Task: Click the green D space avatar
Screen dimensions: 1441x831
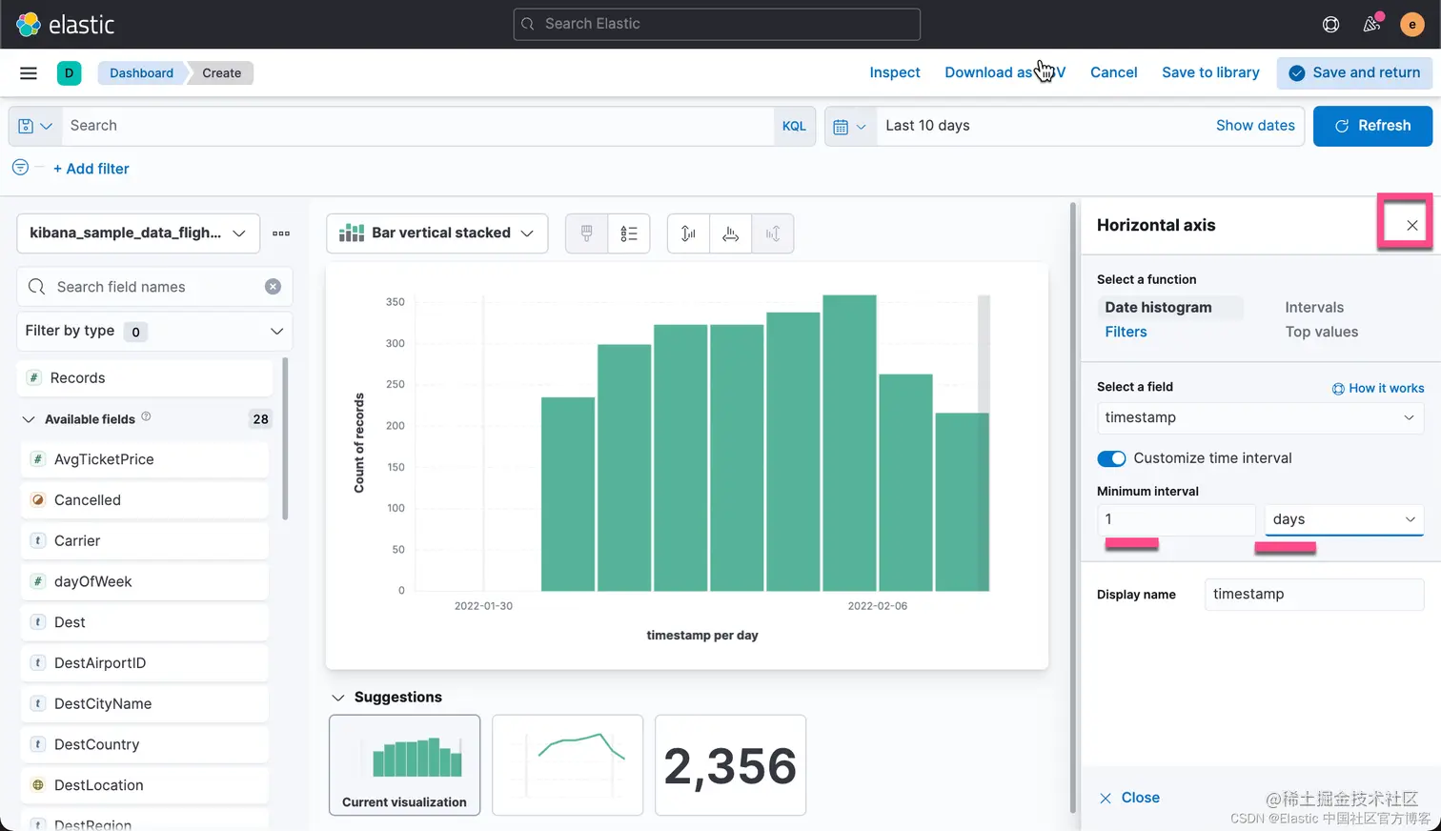Action: coord(69,72)
